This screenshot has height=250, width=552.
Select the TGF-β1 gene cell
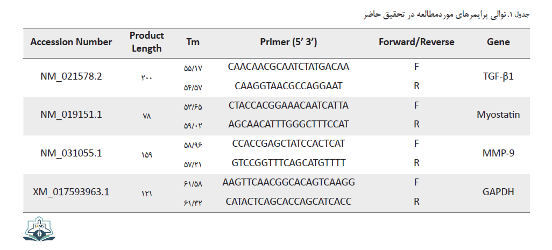[x=498, y=76]
